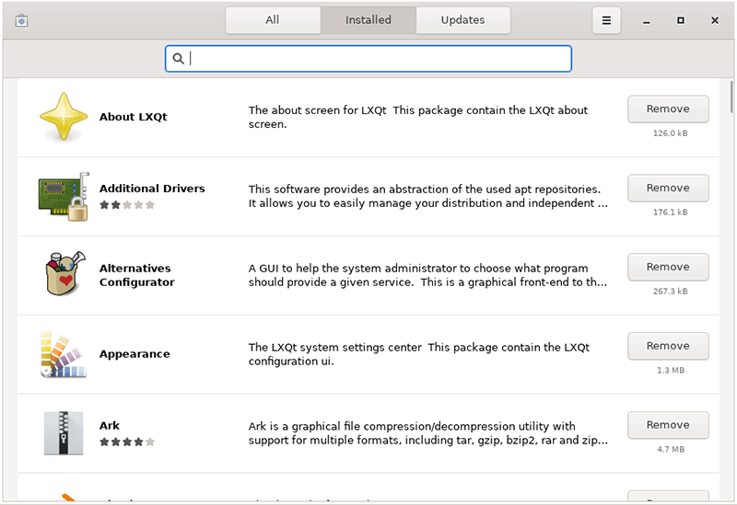Switch to the Updates tab
The image size is (737, 505).
pyautogui.click(x=462, y=20)
